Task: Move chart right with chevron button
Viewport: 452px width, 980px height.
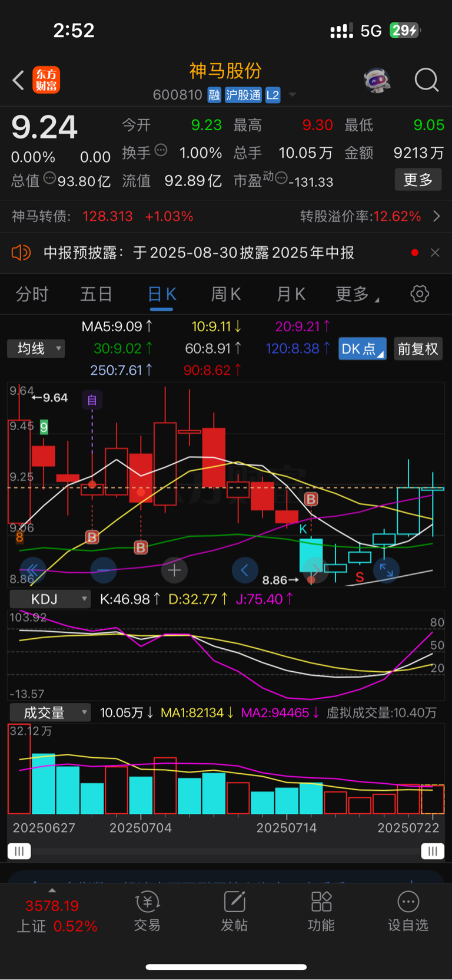Action: coord(315,570)
